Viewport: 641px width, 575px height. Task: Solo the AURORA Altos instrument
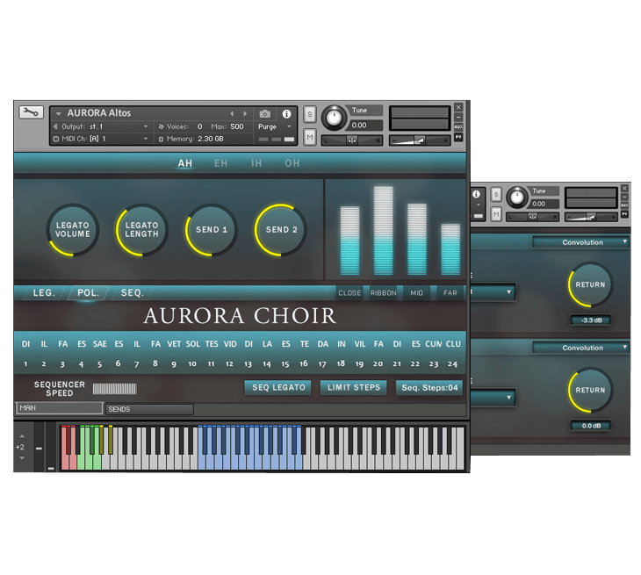click(x=310, y=114)
